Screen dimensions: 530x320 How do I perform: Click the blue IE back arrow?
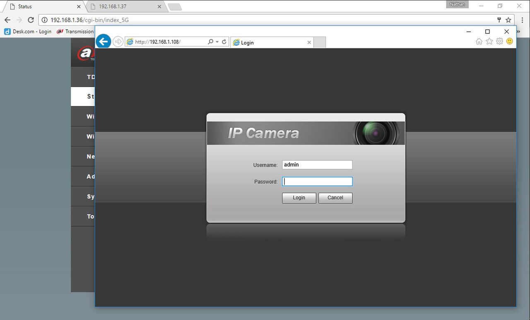pyautogui.click(x=104, y=41)
